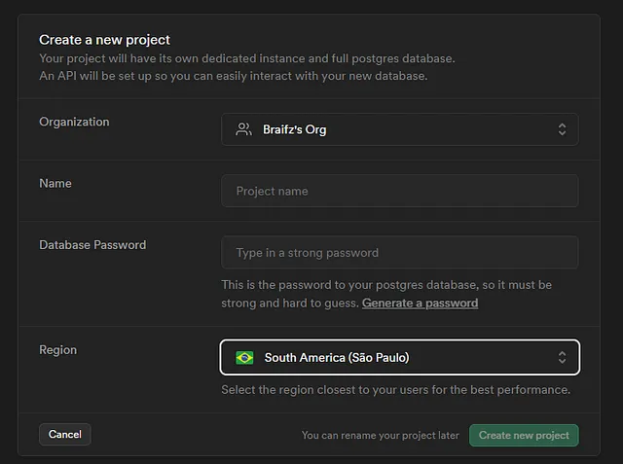Viewport: 623px width, 464px height.
Task: Click the 'You can rename your project later' note
Action: pyautogui.click(x=380, y=436)
